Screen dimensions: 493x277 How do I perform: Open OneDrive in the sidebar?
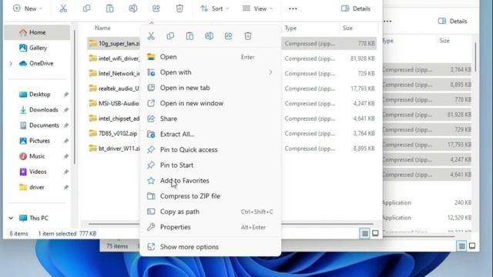tap(41, 63)
